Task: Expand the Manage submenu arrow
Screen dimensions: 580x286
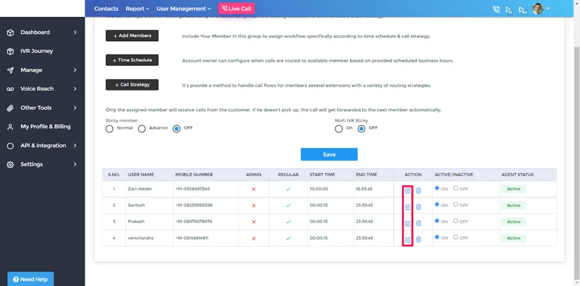Action: [x=75, y=70]
